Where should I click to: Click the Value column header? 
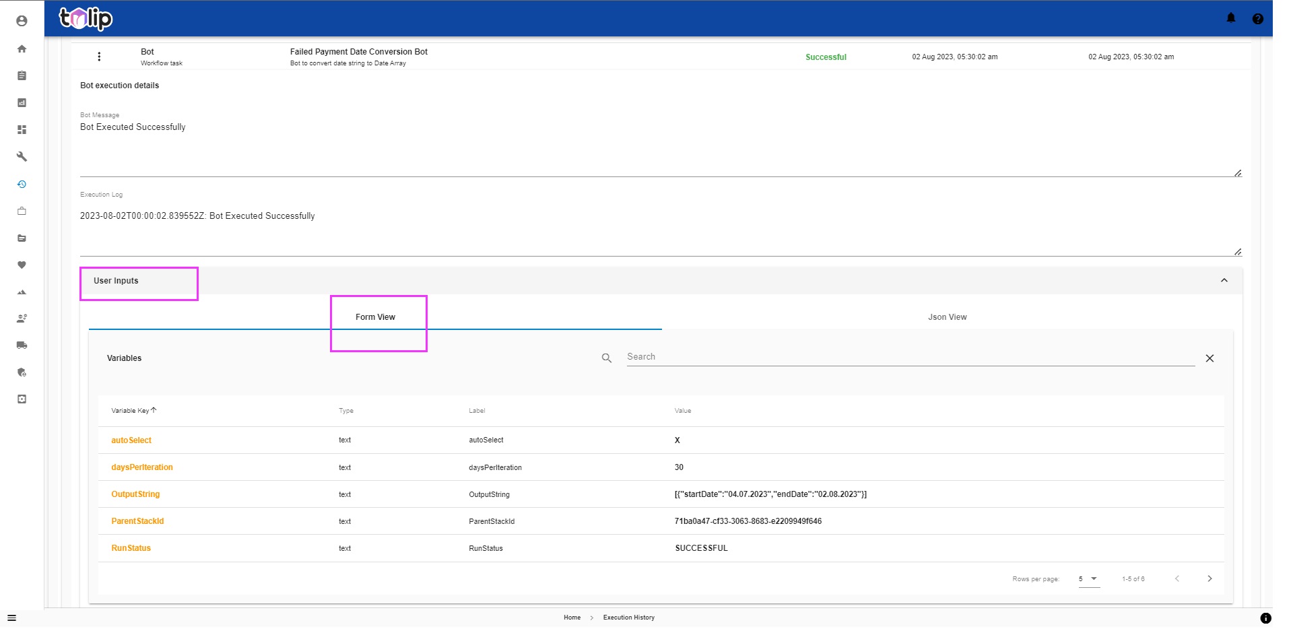pyautogui.click(x=683, y=411)
